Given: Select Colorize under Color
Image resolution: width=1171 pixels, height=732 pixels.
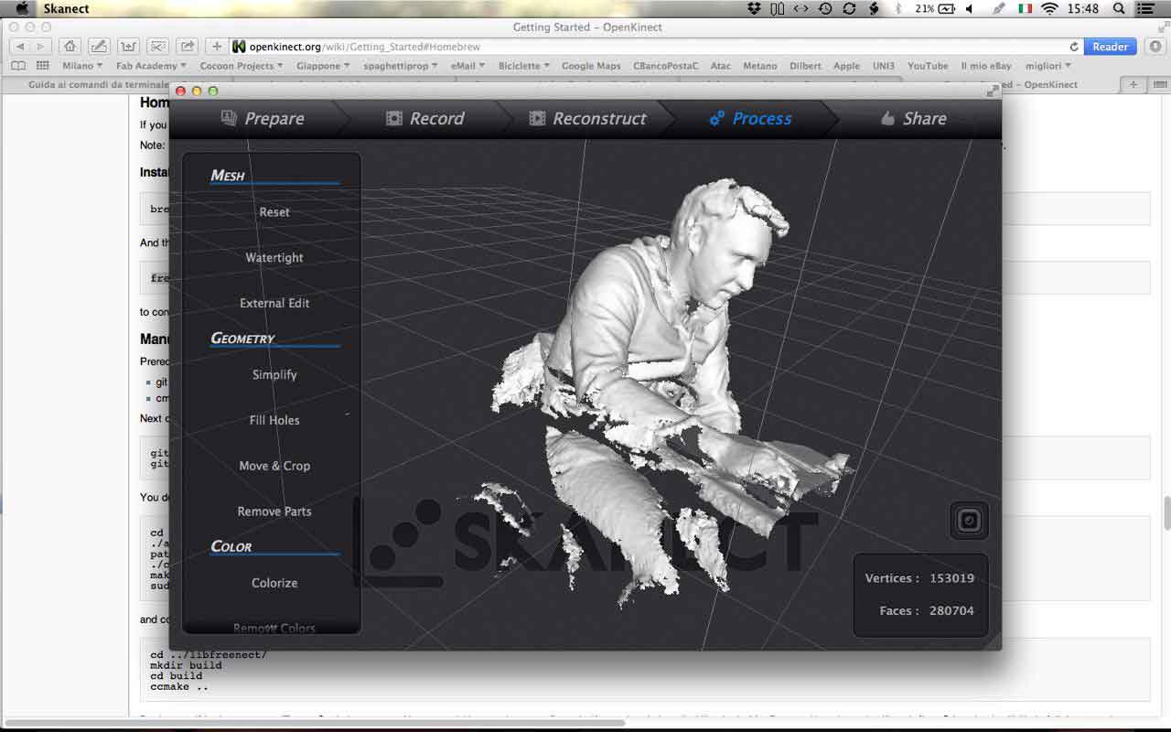Looking at the screenshot, I should [x=274, y=583].
